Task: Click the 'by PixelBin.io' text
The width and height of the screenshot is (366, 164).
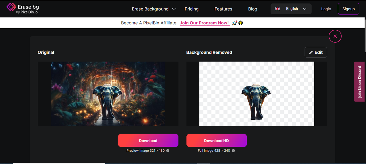Action: 27,12
